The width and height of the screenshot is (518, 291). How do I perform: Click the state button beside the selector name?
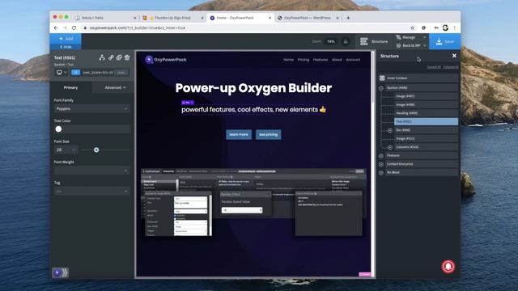[121, 73]
